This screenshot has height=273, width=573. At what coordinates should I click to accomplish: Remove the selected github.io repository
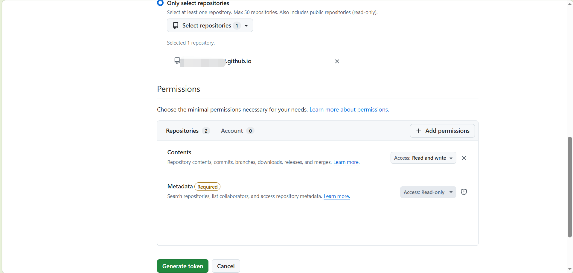coord(337,61)
